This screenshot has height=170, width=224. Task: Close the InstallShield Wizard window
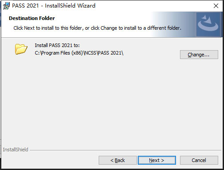(x=216, y=6)
